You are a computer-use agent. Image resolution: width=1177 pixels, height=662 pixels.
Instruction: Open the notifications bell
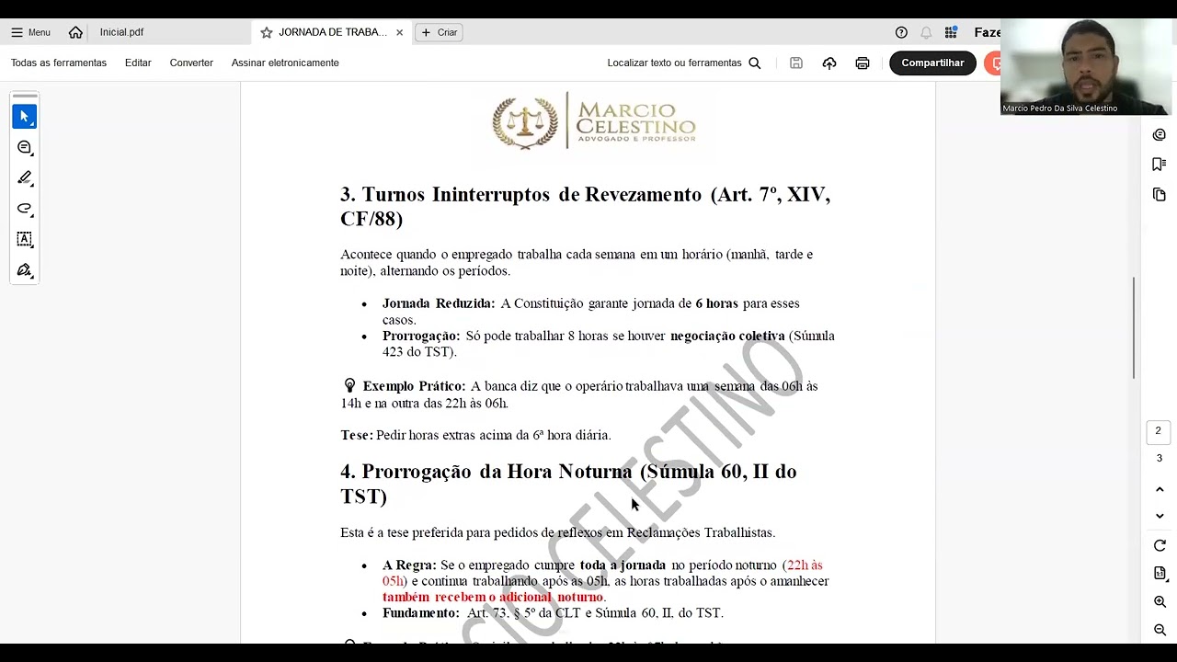click(926, 32)
